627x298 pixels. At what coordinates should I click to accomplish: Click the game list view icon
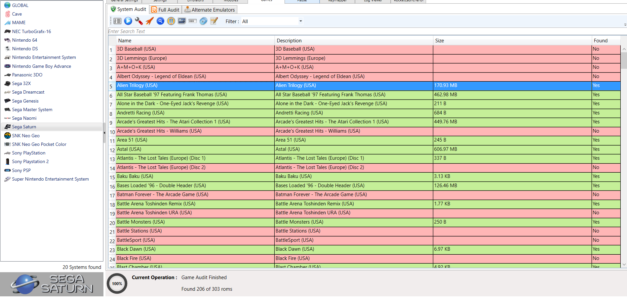117,21
